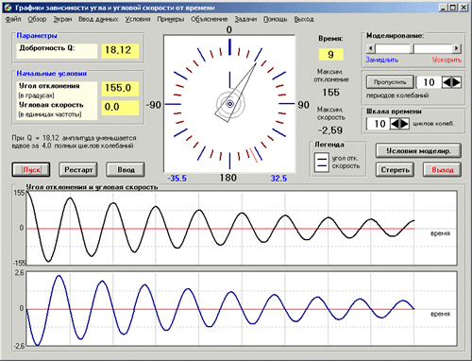Increase the time scale cycles arrow

click(404, 124)
